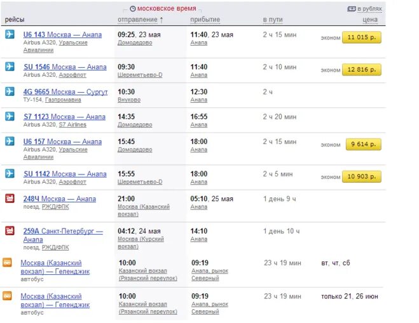Open Домодедово link for 15:45 departure
Image resolution: width=419 pixels, height=323 pixels.
click(135, 150)
